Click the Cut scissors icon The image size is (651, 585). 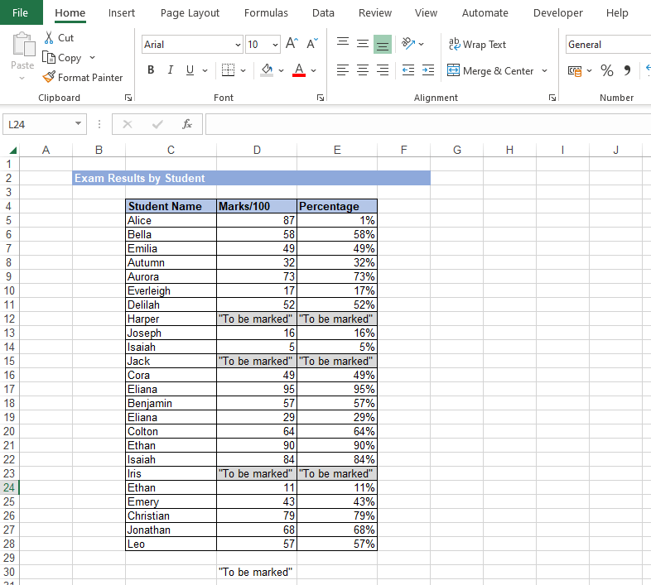(x=49, y=38)
